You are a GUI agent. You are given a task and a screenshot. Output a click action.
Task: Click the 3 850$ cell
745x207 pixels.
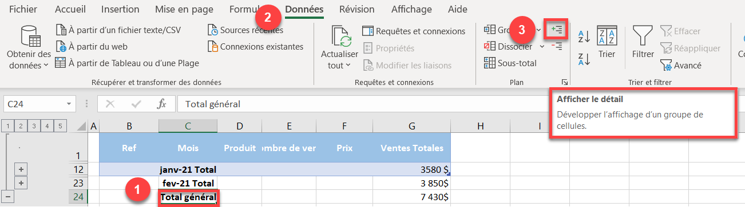(412, 183)
